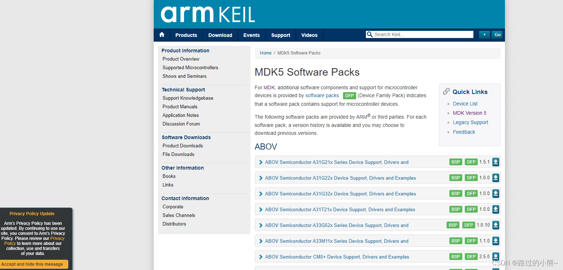Download the CM0+ Device Support pack
The width and height of the screenshot is (563, 270).
[496, 257]
